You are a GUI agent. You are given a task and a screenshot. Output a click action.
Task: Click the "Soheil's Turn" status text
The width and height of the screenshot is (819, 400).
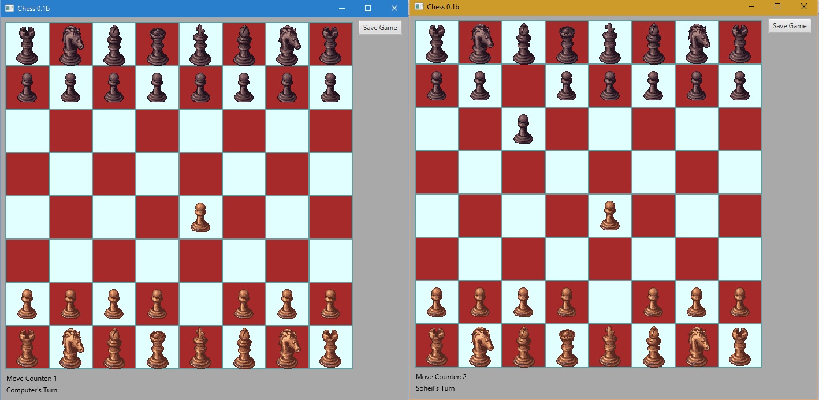435,388
